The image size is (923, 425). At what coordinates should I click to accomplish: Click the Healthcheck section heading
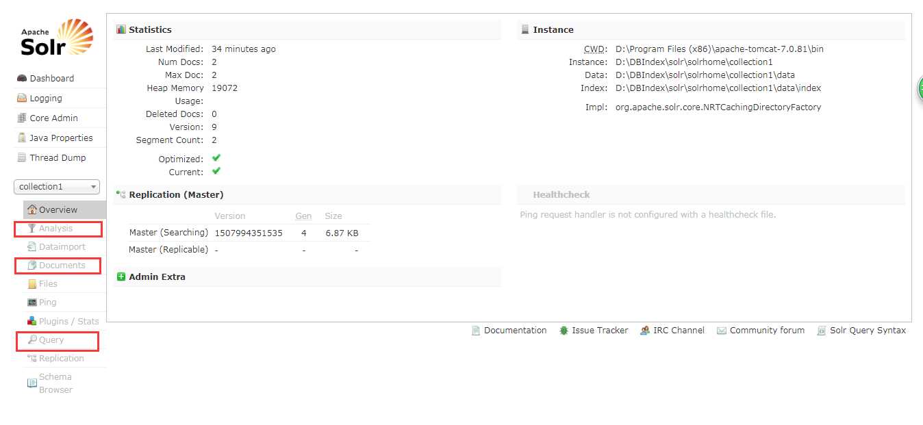point(561,194)
